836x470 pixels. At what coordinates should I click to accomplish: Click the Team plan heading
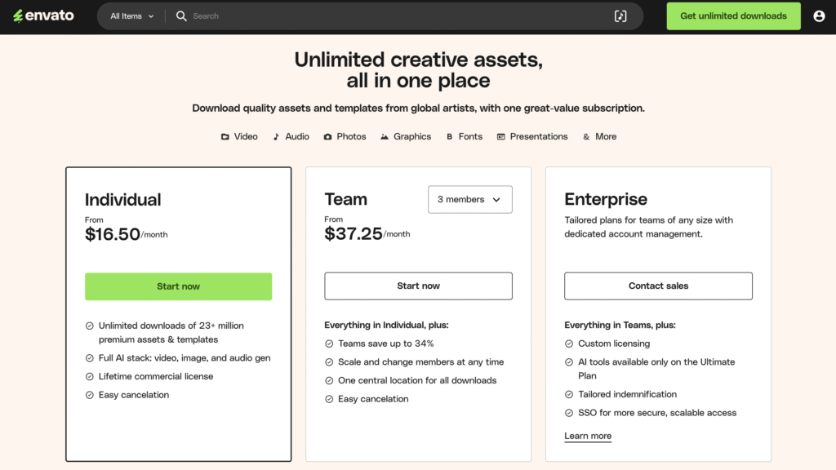(x=345, y=199)
